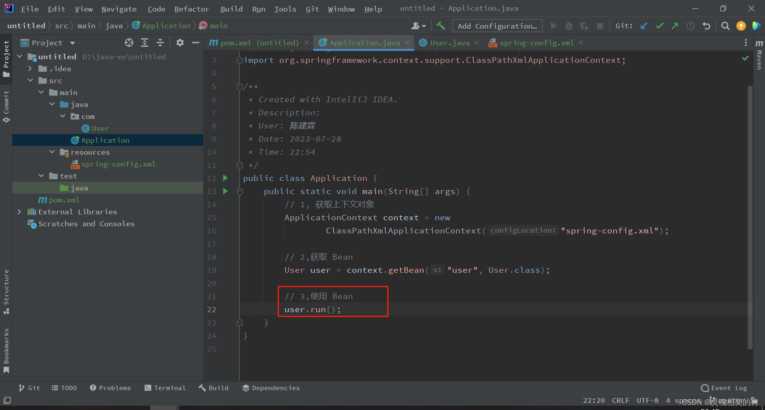Click the Run with Coverage icon
This screenshot has width=765, height=410.
pyautogui.click(x=585, y=26)
